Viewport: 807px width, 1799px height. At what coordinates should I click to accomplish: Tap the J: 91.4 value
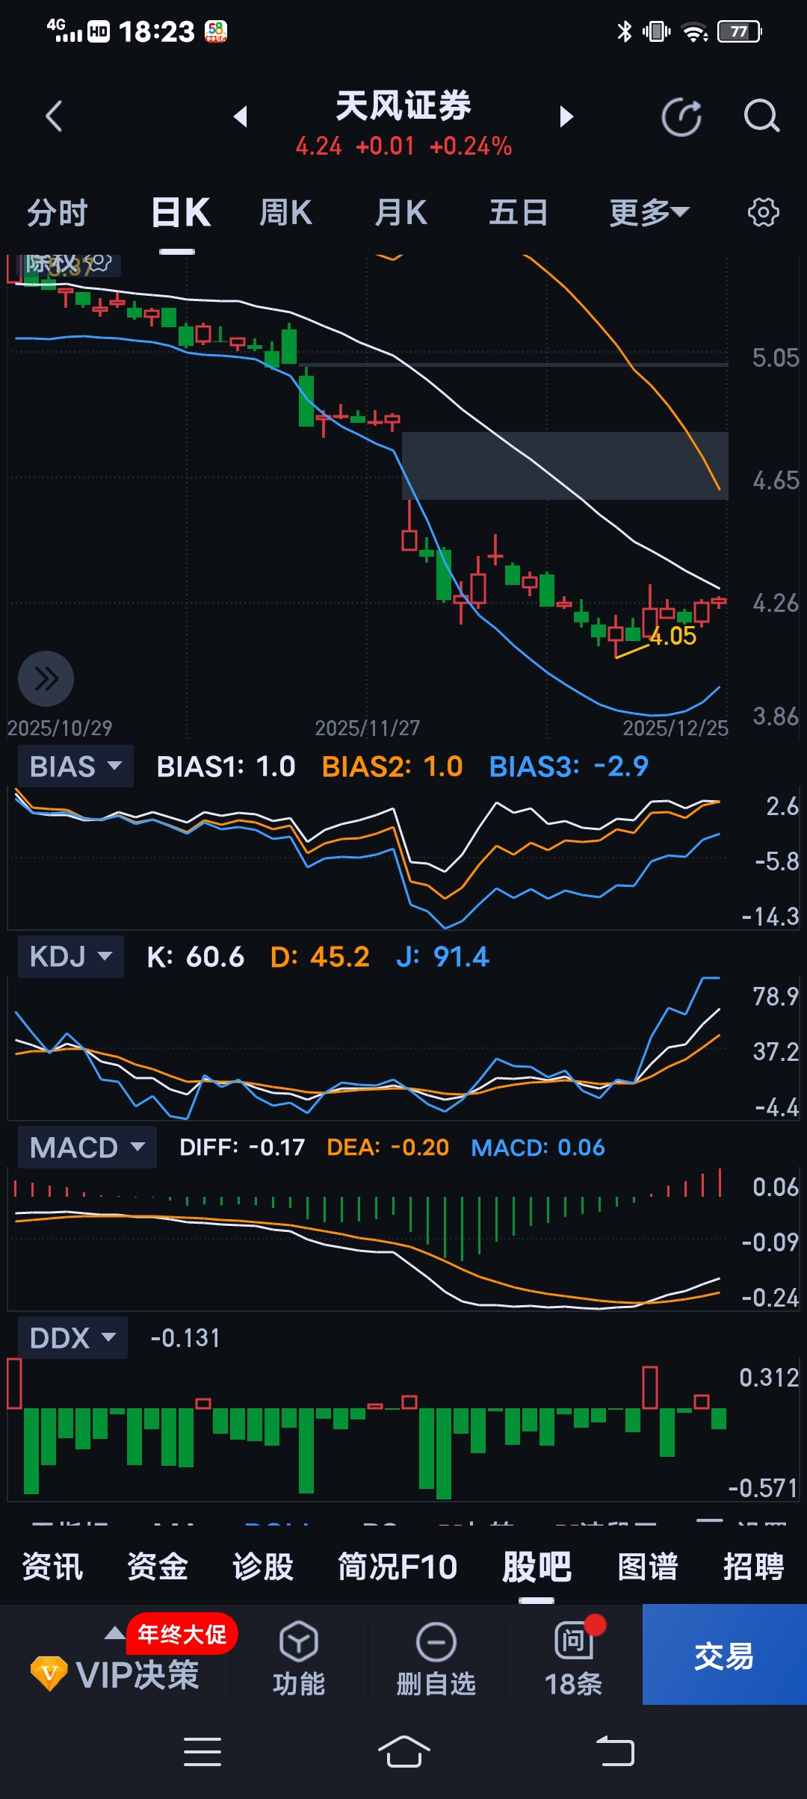442,957
